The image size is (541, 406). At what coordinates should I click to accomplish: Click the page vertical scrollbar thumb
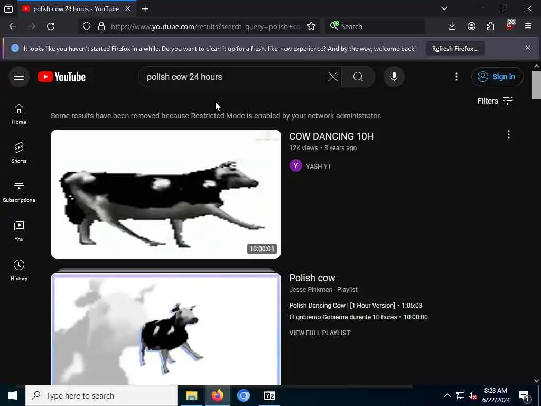pos(536,85)
